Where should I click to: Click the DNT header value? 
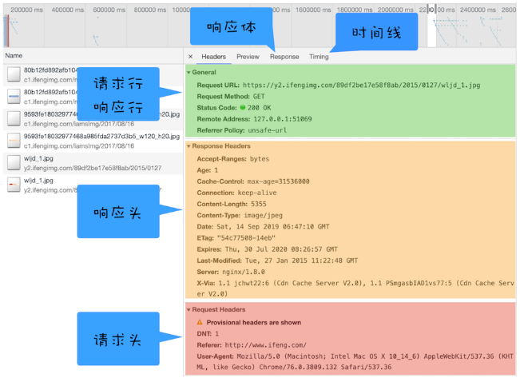coord(216,334)
